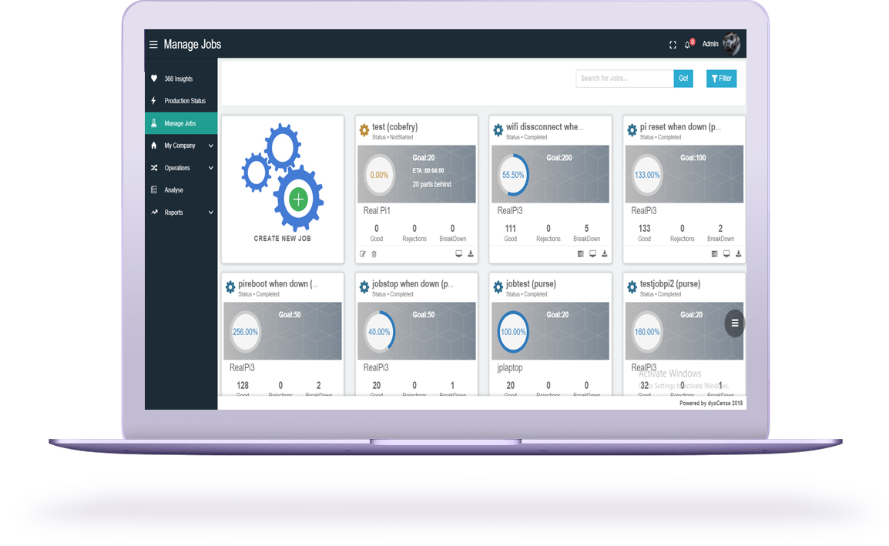Download the pi reset job data
Image resolution: width=889 pixels, height=546 pixels.
[738, 254]
